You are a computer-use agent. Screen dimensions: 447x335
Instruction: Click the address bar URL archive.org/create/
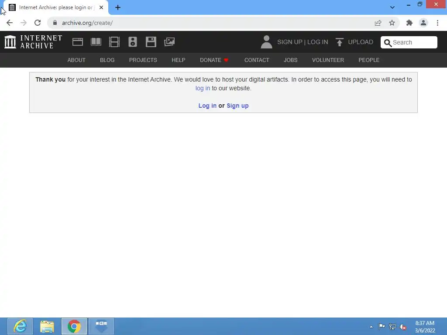tap(87, 23)
